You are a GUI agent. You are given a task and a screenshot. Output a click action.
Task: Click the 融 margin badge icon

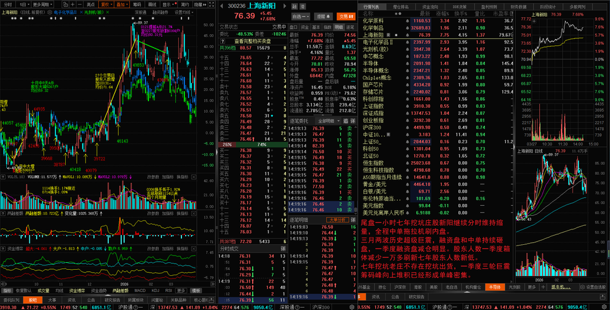(294, 7)
